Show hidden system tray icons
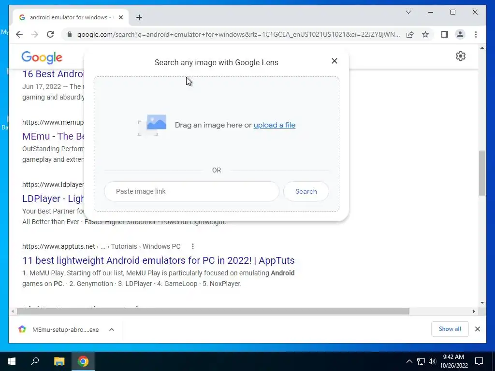This screenshot has height=371, width=495. pos(409,361)
